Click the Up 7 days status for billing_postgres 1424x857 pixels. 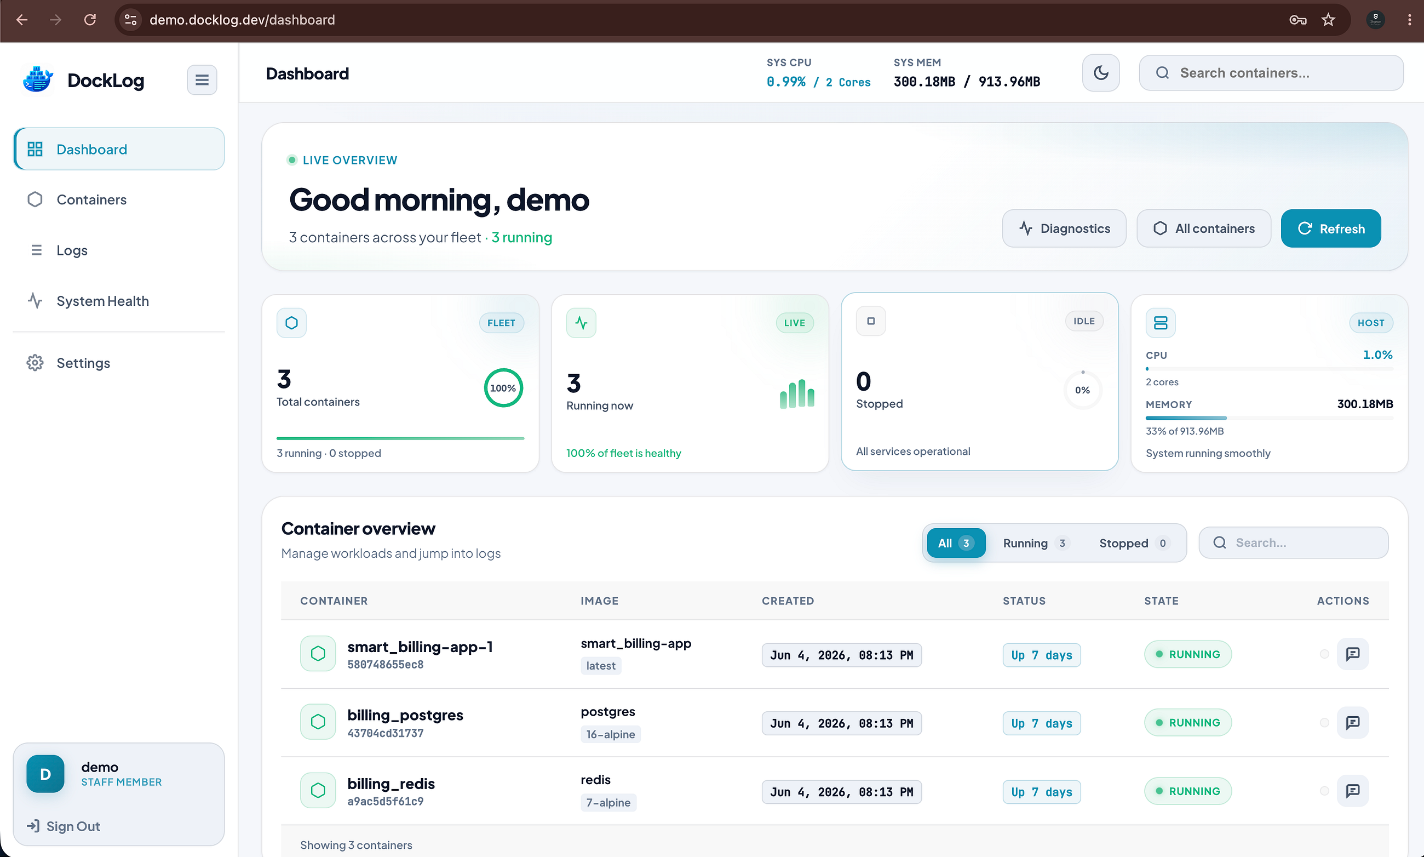(1041, 723)
